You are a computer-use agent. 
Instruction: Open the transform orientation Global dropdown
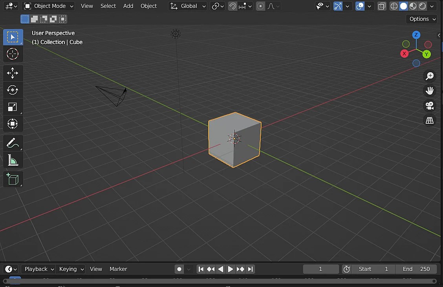pyautogui.click(x=187, y=6)
